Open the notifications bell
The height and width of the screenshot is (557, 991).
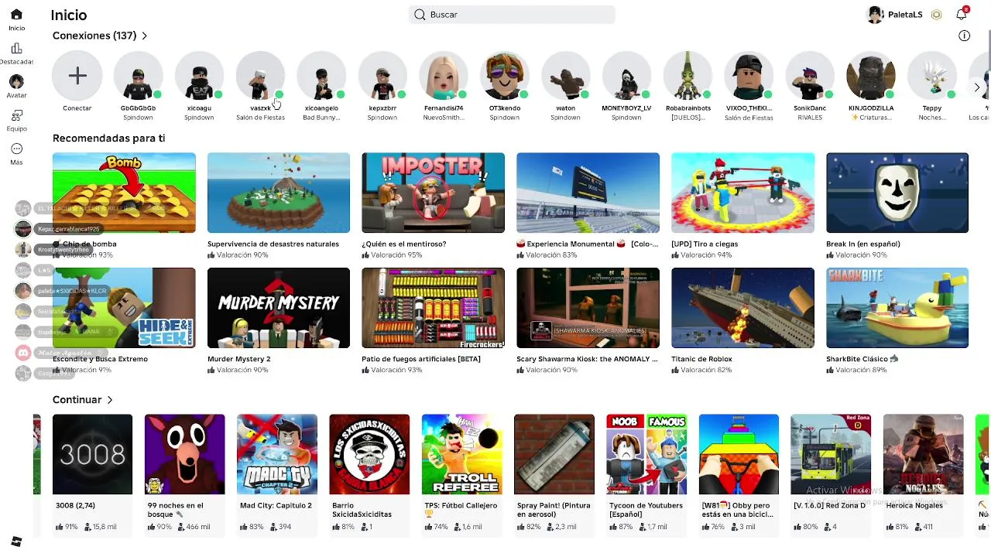pyautogui.click(x=962, y=14)
